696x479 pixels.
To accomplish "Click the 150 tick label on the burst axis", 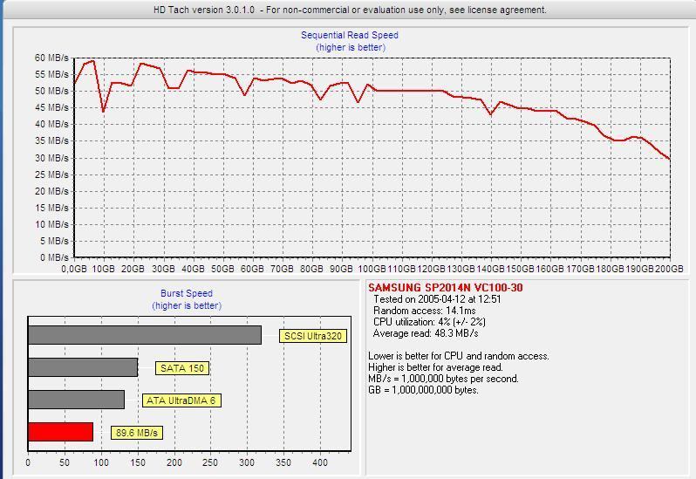I will (138, 462).
